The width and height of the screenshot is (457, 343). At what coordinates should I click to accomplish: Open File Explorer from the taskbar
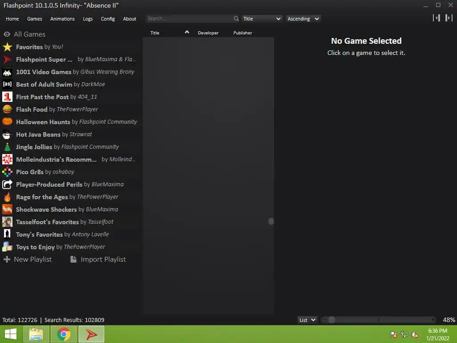pyautogui.click(x=36, y=334)
